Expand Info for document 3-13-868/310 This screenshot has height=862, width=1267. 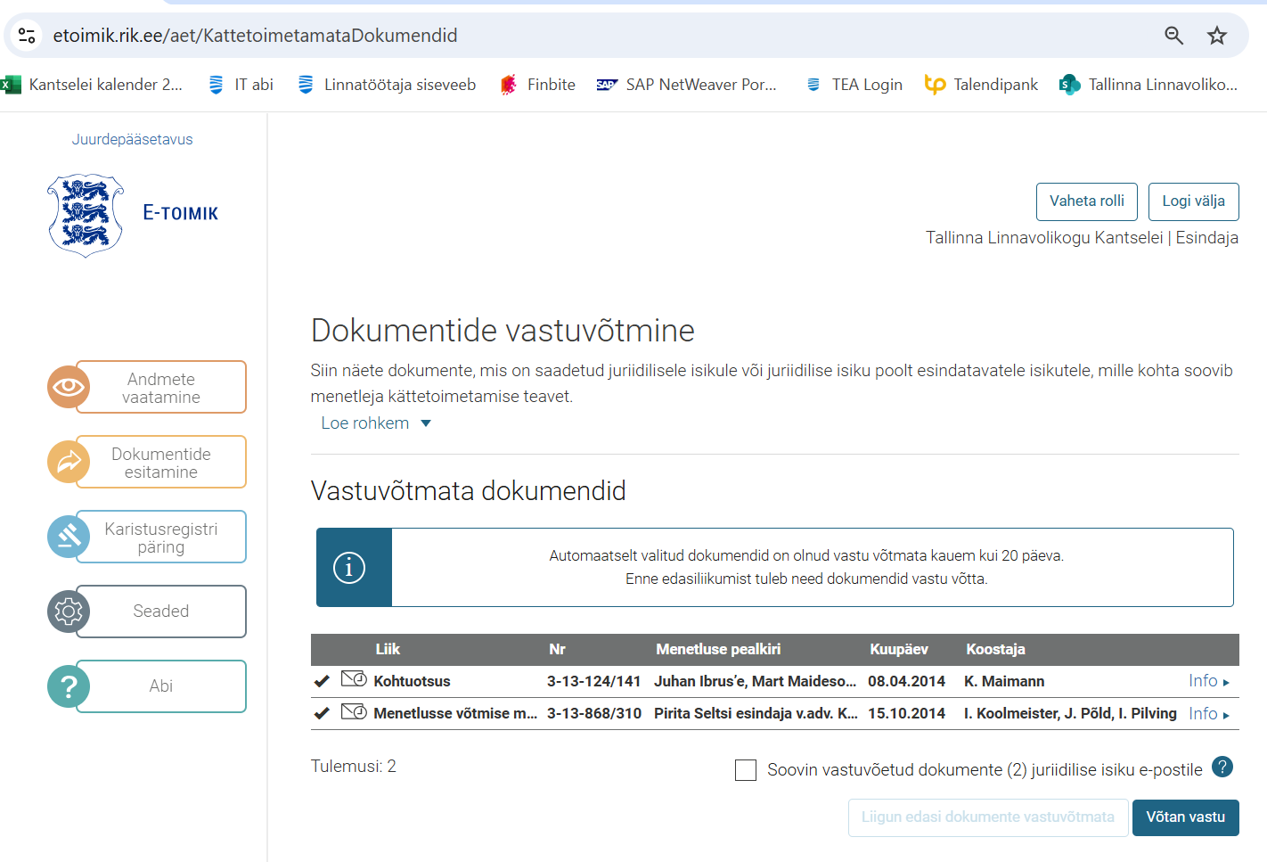1208,714
